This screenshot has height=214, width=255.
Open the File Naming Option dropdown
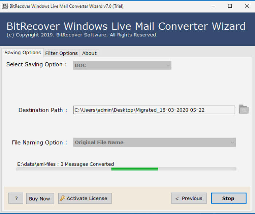click(154, 142)
